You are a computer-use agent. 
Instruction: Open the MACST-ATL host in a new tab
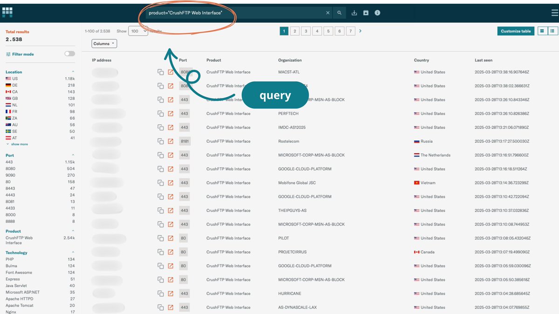point(170,72)
